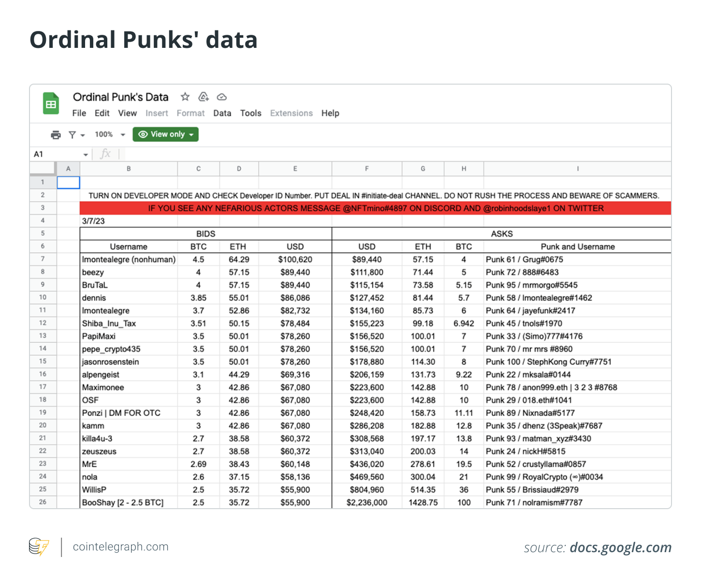Open the Format menu
The width and height of the screenshot is (701, 586).
[x=190, y=113]
